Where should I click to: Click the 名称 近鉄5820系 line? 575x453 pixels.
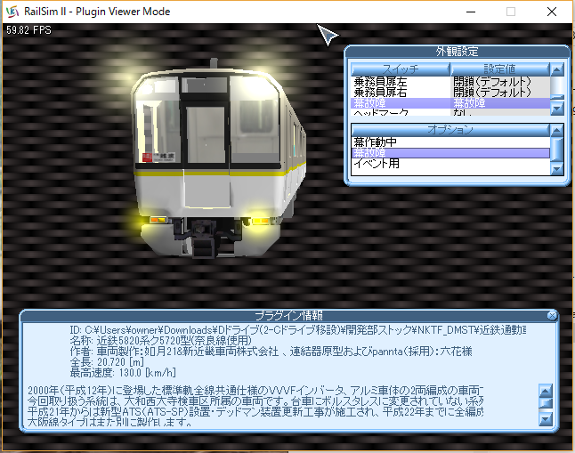[161, 341]
